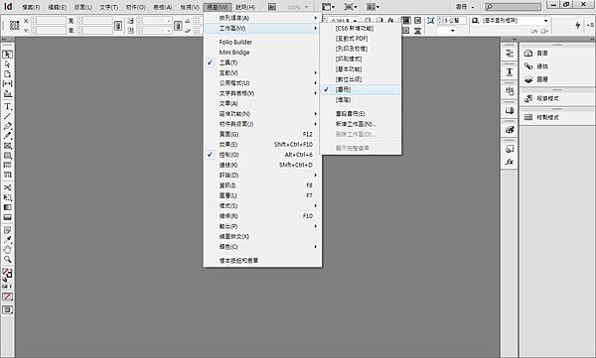Choose 資訊(I) F8 from the menu
This screenshot has height=358, width=596.
262,185
